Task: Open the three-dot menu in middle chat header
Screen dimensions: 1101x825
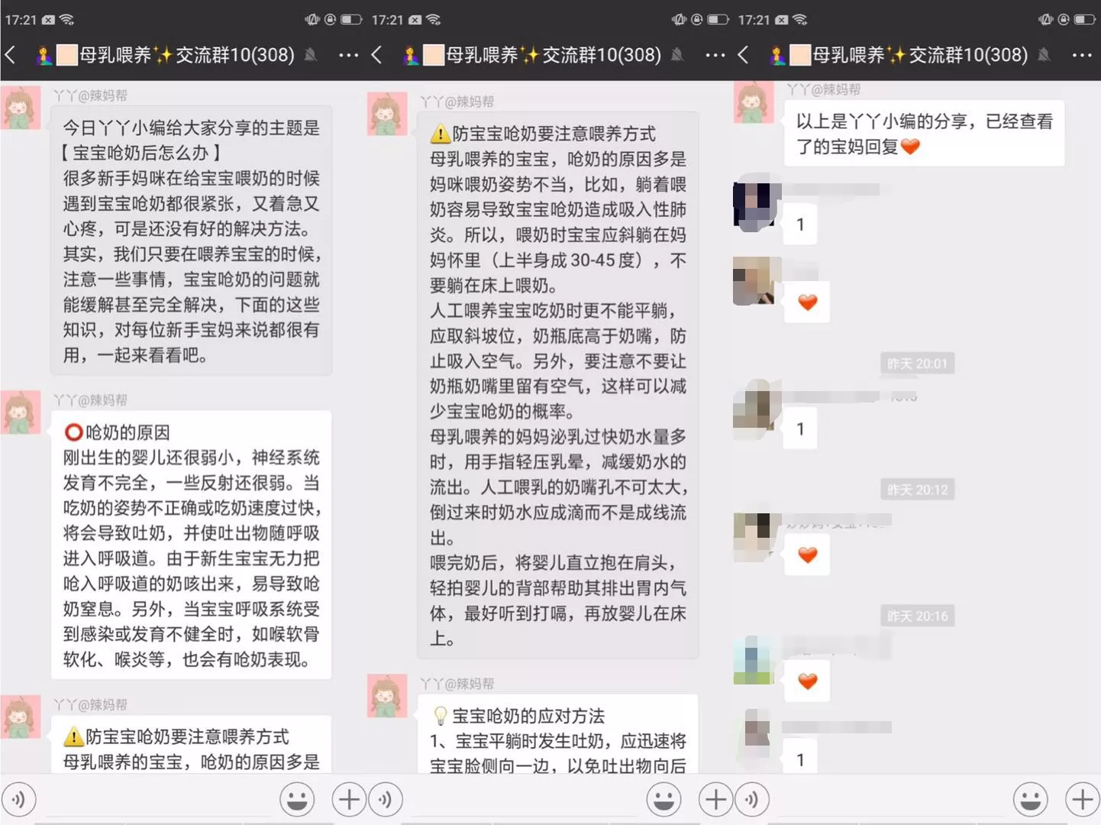Action: pos(715,55)
